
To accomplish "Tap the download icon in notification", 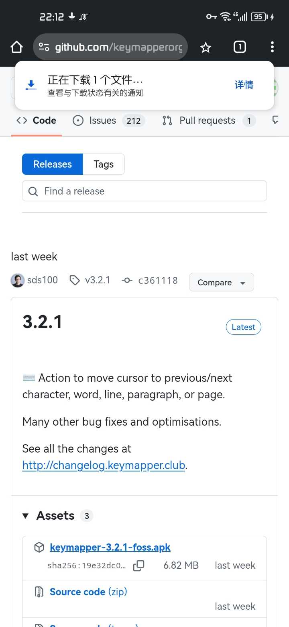I will (31, 85).
